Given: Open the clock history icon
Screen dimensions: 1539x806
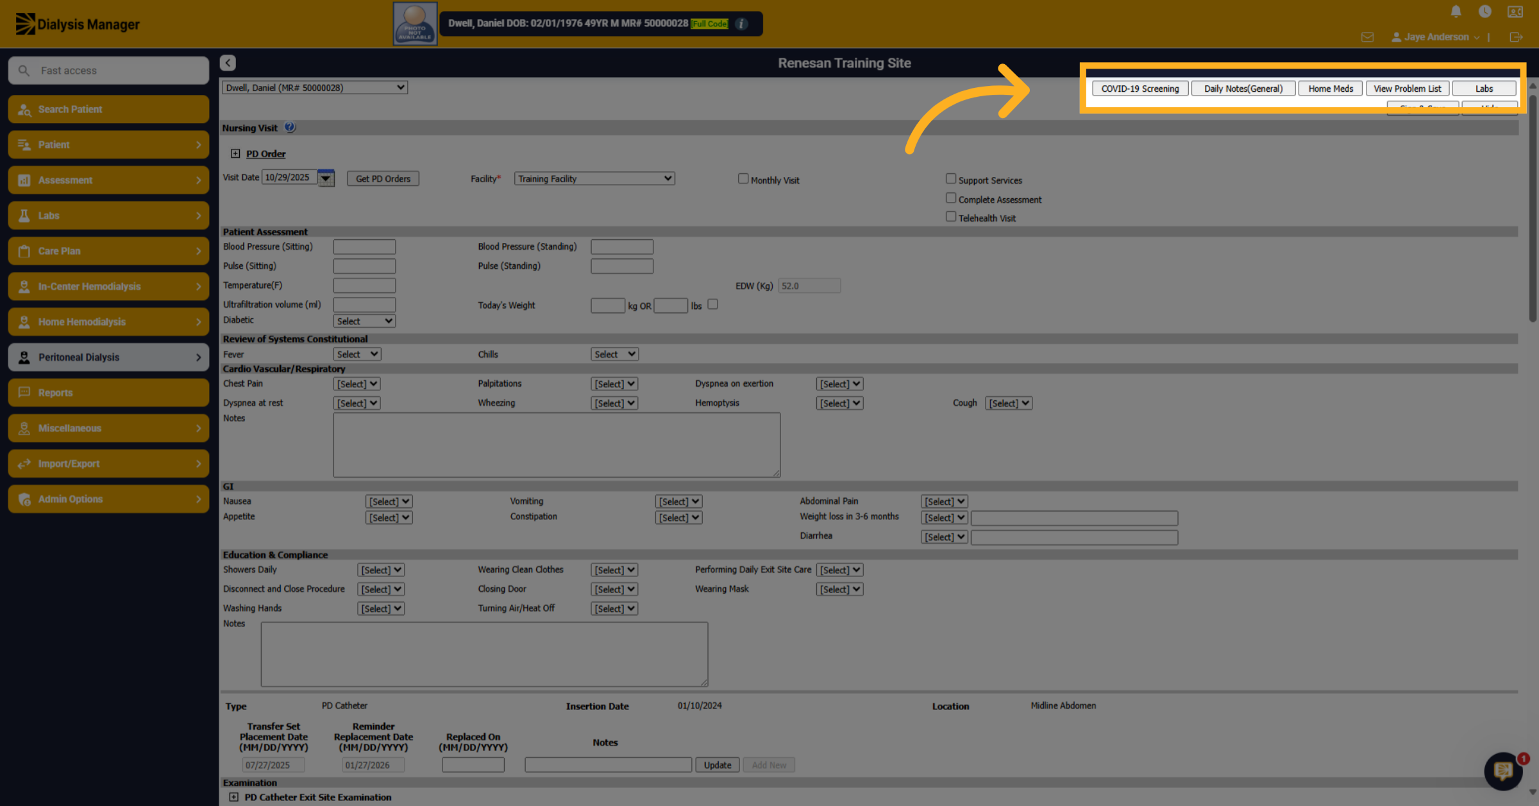Looking at the screenshot, I should tap(1484, 12).
